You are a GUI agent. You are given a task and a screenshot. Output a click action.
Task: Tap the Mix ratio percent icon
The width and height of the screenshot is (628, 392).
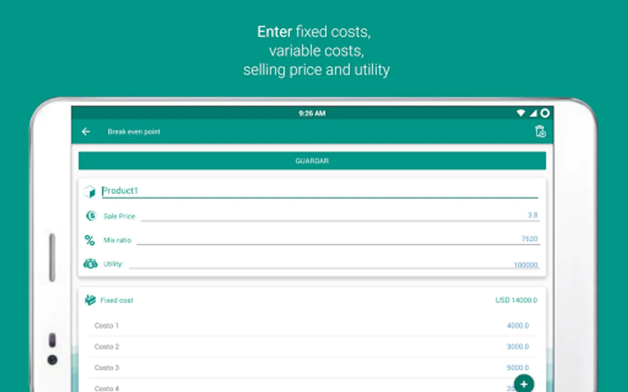(x=90, y=240)
